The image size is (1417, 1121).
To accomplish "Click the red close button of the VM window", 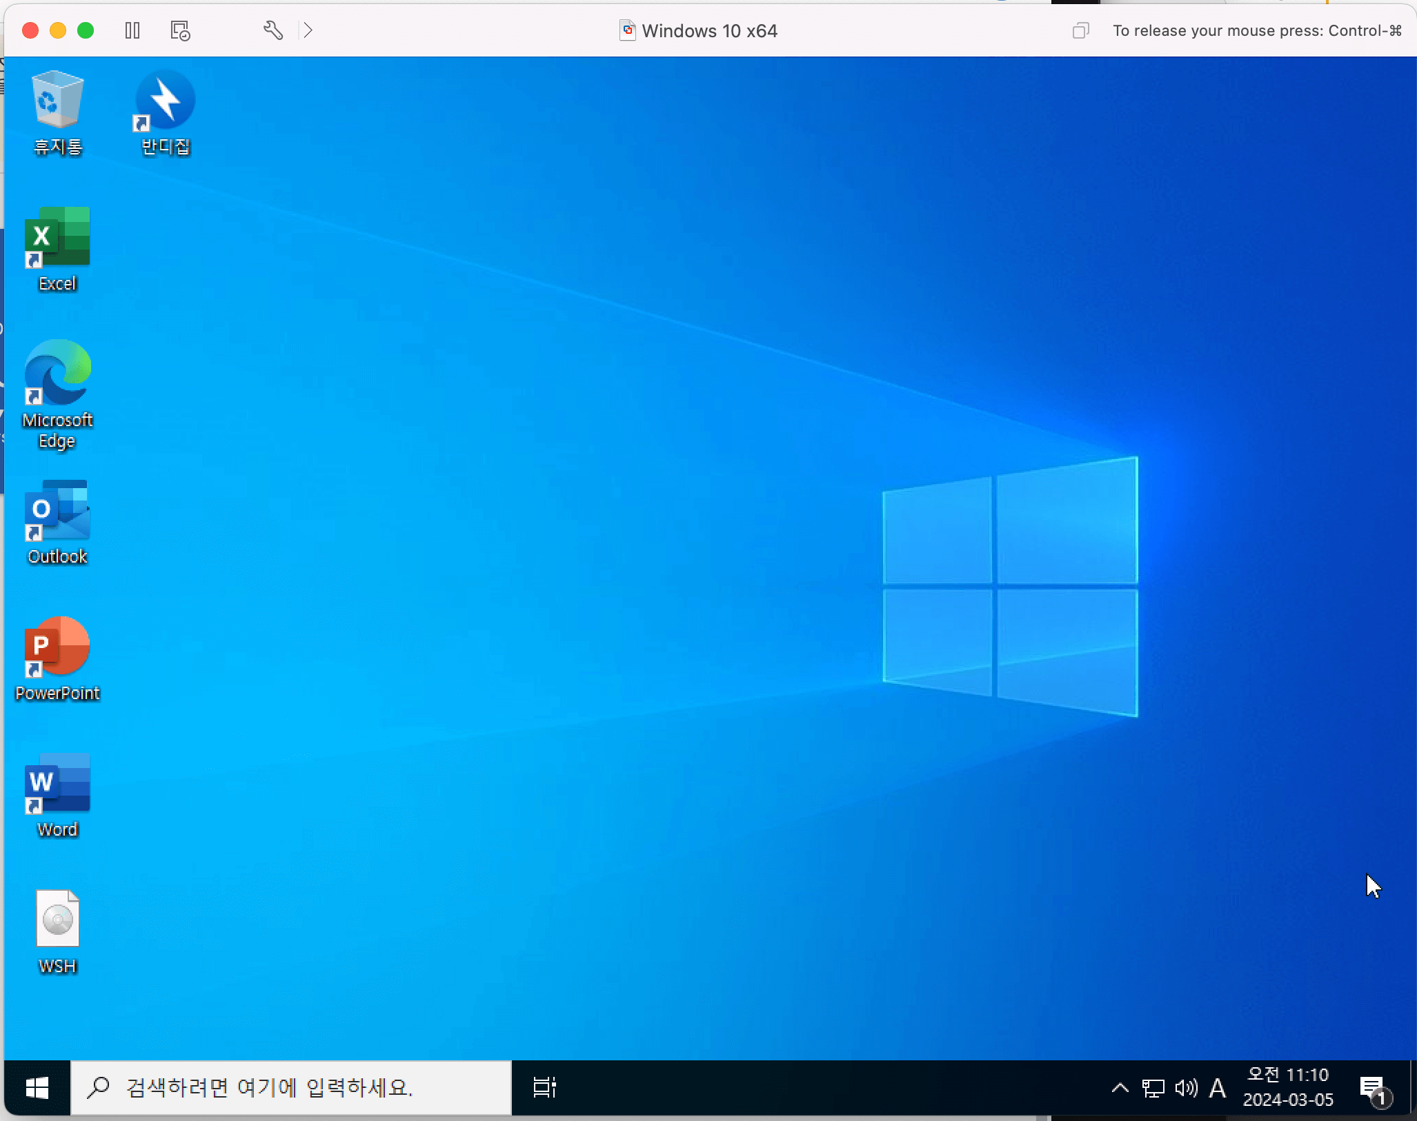I will pos(30,30).
